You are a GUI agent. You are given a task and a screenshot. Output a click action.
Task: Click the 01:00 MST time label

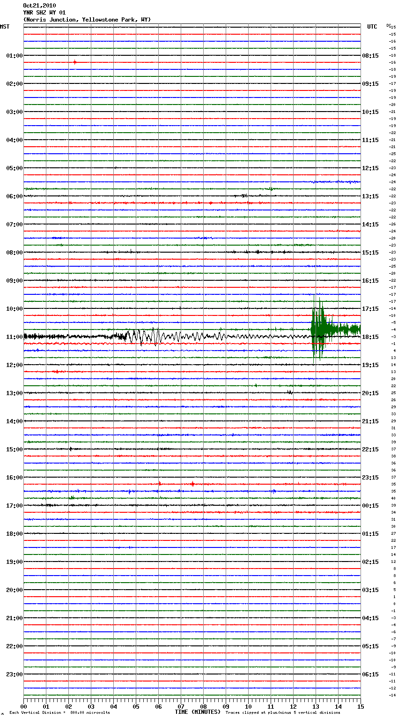coord(15,56)
